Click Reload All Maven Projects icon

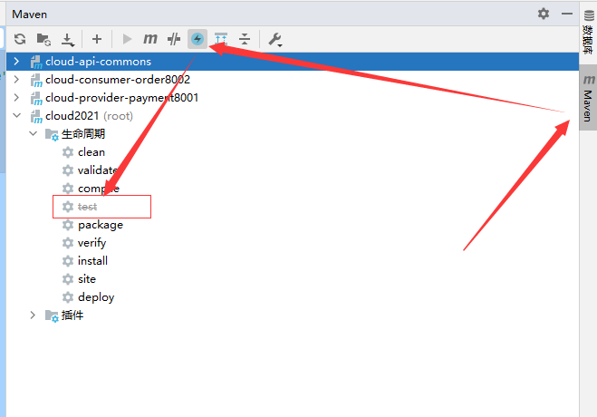(19, 39)
